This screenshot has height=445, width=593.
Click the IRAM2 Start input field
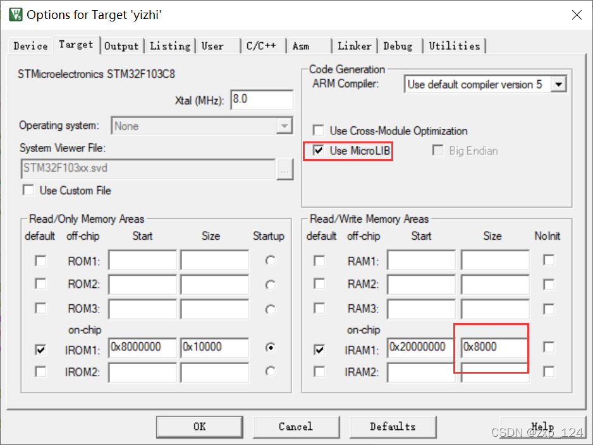421,373
